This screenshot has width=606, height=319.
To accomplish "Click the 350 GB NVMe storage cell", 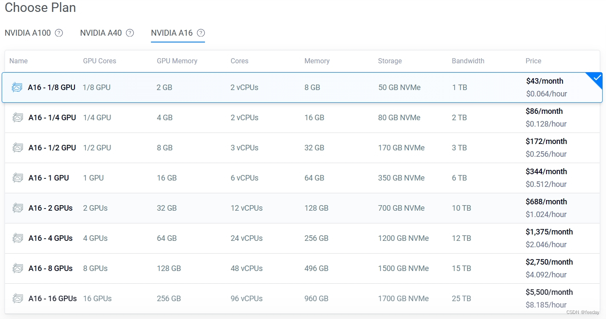I will [x=401, y=178].
